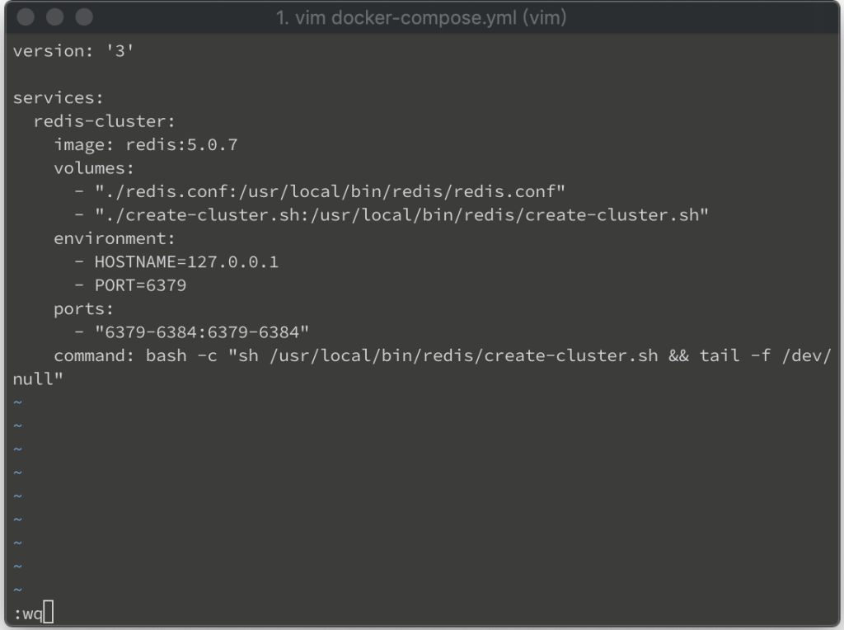
Task: Click the ':wq' command line prompt
Action: [28, 614]
